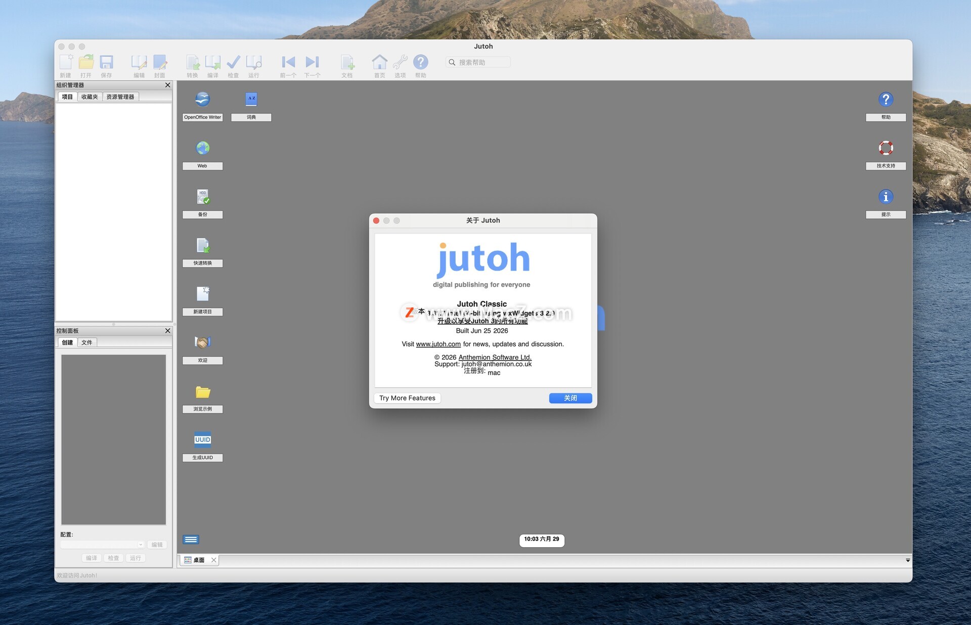Click the upgrade to Jutoh 3 link
The width and height of the screenshot is (971, 625).
(482, 321)
